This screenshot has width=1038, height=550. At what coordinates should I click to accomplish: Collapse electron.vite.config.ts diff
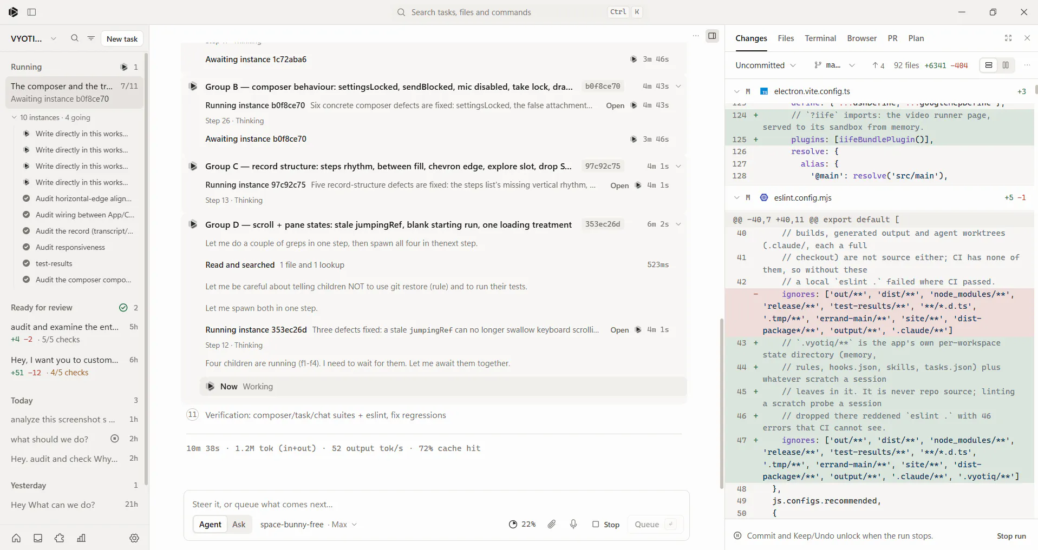pos(737,91)
